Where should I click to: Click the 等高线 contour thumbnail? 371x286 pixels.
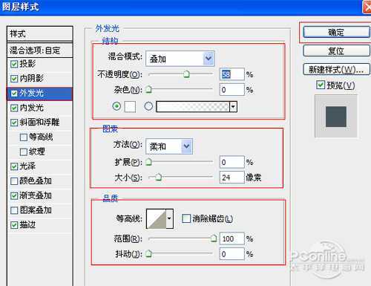pos(157,218)
